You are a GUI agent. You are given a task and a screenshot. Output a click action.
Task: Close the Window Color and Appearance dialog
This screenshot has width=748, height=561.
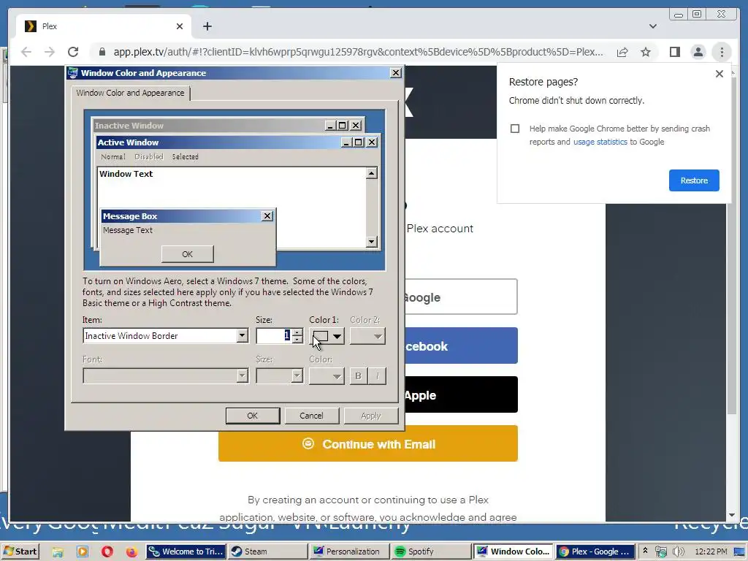click(x=395, y=72)
